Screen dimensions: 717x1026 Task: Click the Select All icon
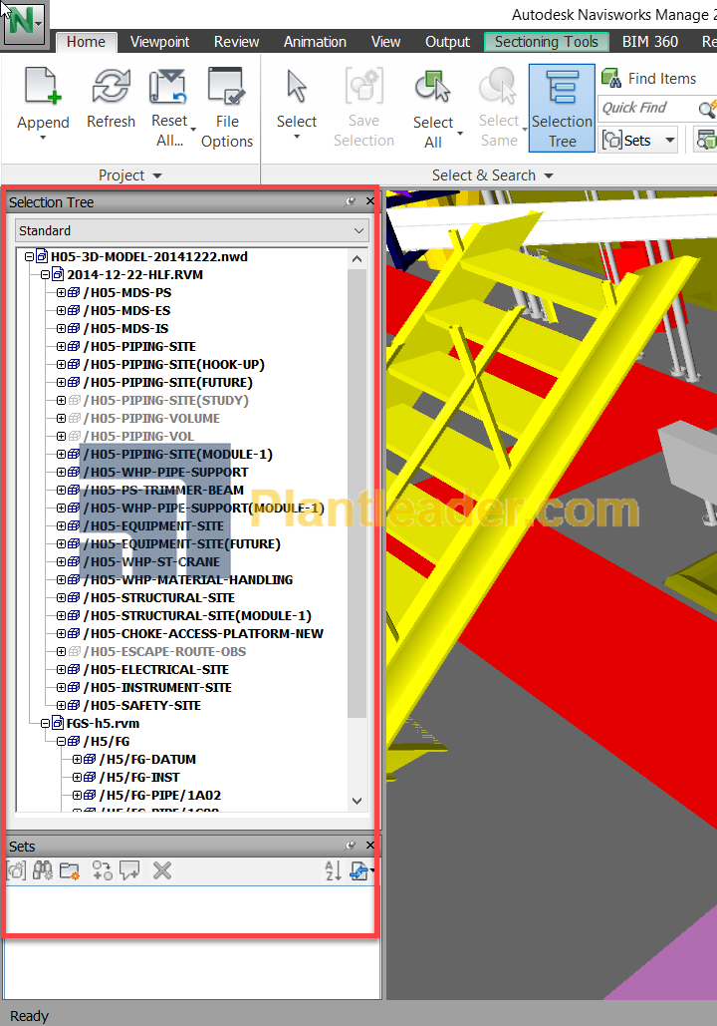point(432,87)
